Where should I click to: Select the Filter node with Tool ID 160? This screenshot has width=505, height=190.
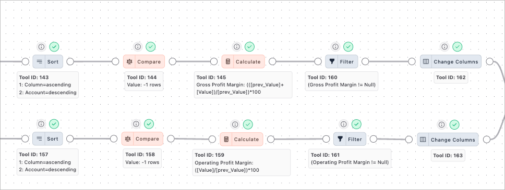pyautogui.click(x=341, y=61)
